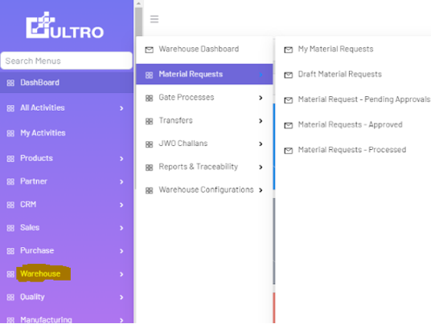Viewport: 431px width, 324px height.
Task: Expand the Reports & Traceability arrow
Action: tap(261, 167)
